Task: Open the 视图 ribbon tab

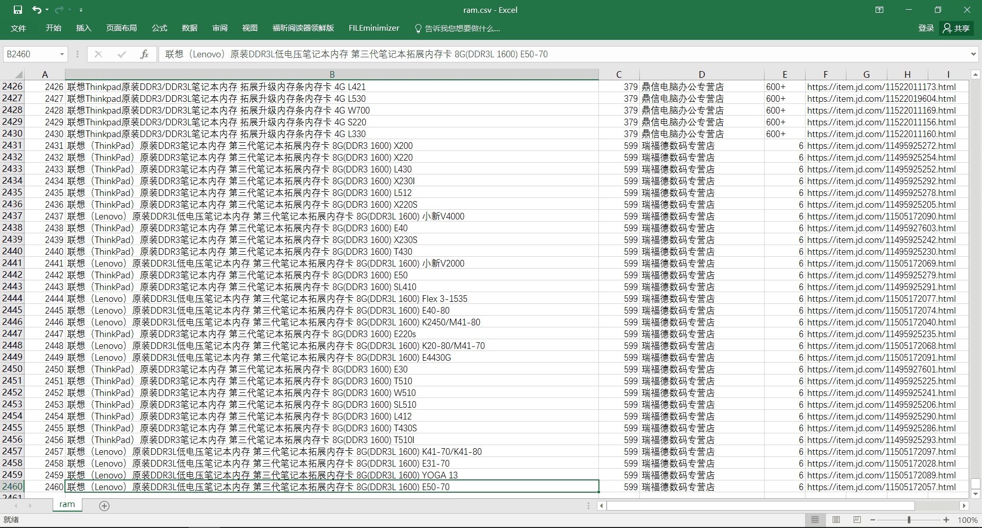Action: click(x=250, y=28)
